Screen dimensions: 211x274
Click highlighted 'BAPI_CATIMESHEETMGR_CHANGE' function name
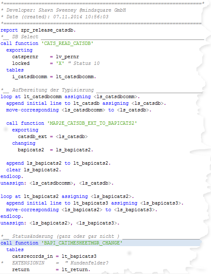coord(82,243)
